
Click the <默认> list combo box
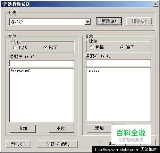point(50,22)
